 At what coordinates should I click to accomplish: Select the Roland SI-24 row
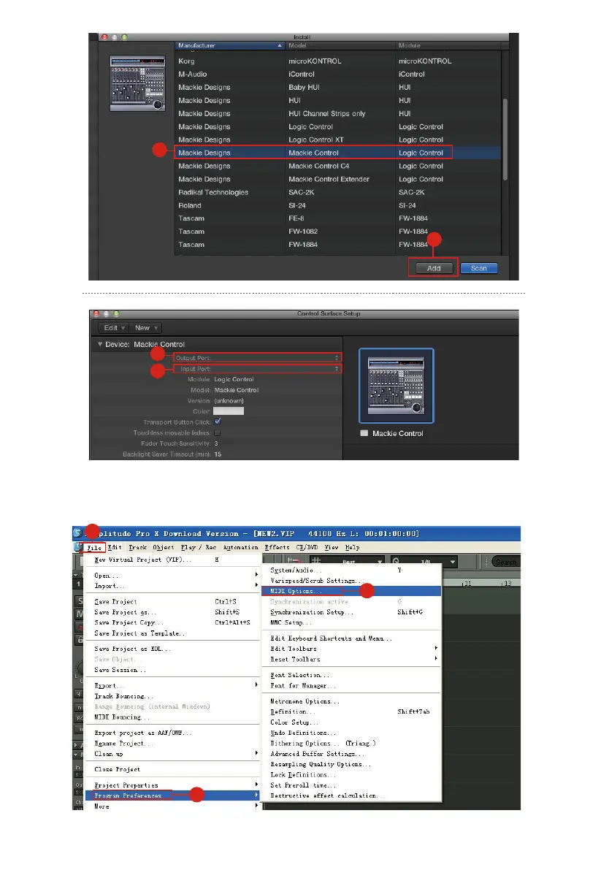coord(337,205)
